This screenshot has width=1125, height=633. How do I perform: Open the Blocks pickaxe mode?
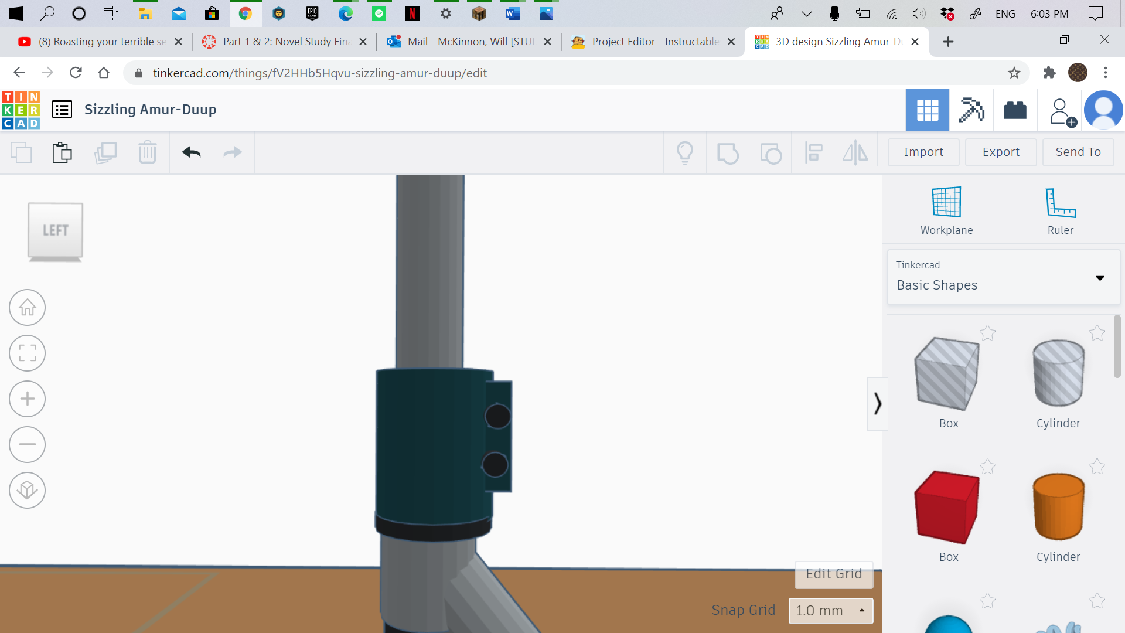tap(971, 110)
